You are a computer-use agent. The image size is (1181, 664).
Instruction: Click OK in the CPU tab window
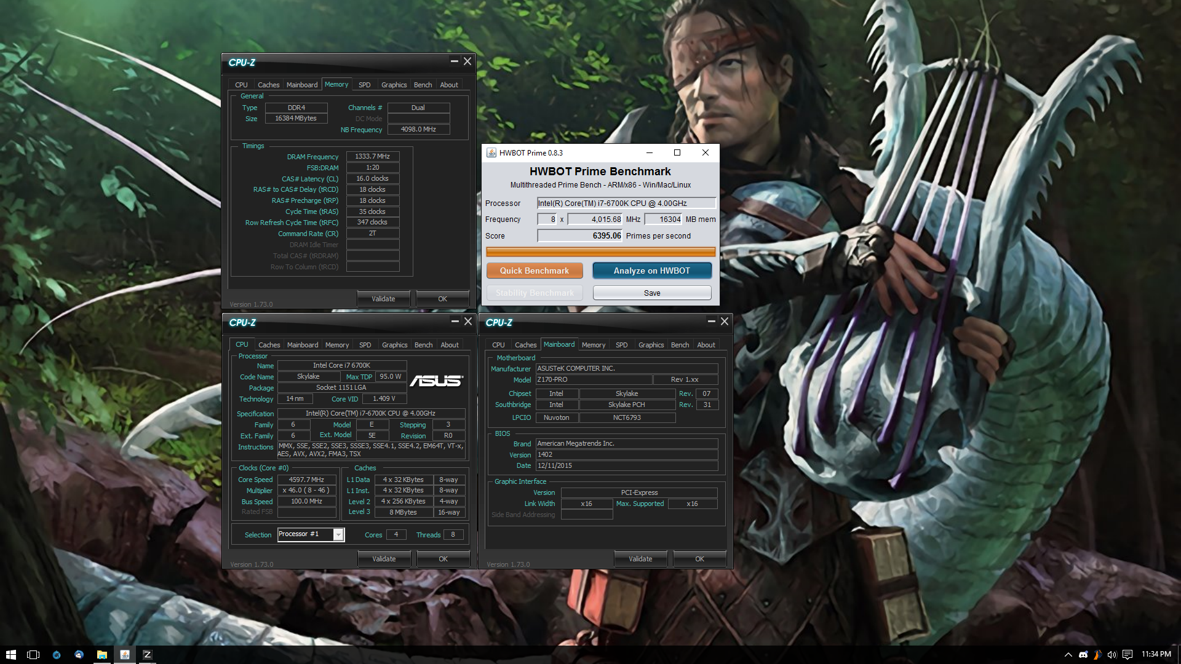443,559
